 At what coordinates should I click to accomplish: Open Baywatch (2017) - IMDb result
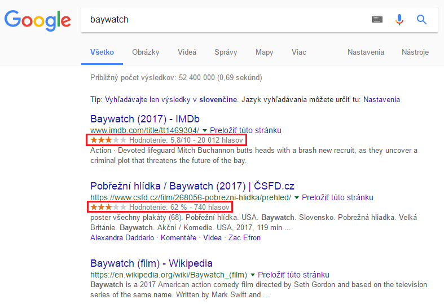(145, 119)
